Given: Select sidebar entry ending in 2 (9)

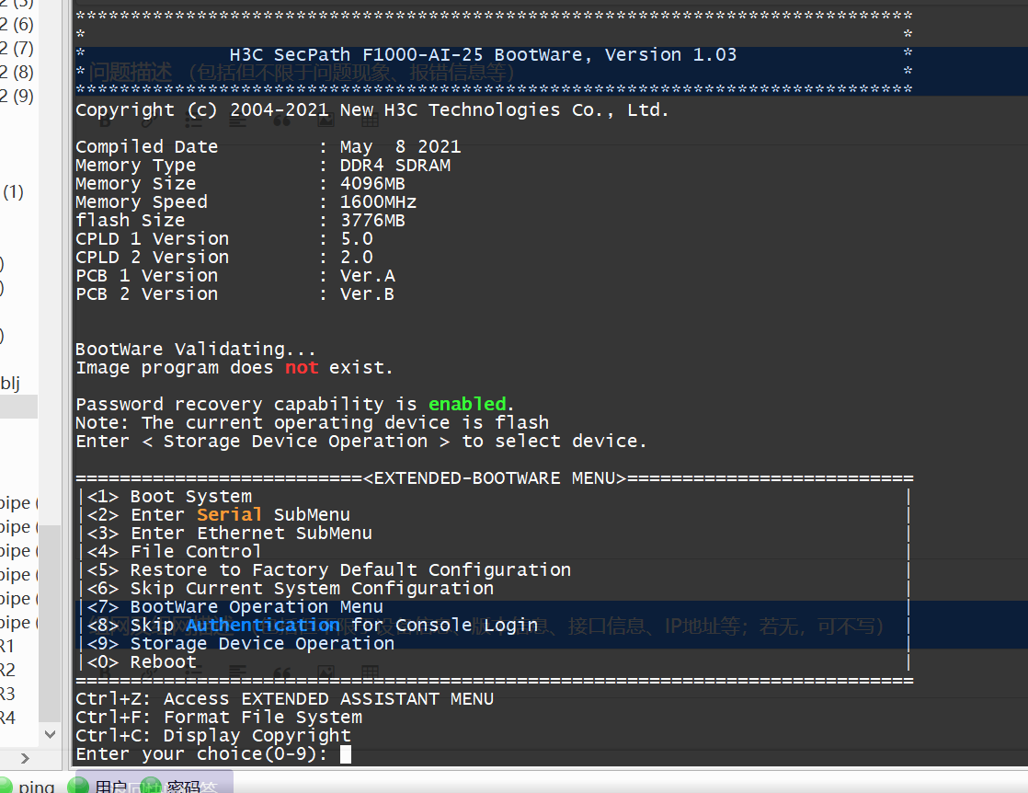Looking at the screenshot, I should 17,96.
